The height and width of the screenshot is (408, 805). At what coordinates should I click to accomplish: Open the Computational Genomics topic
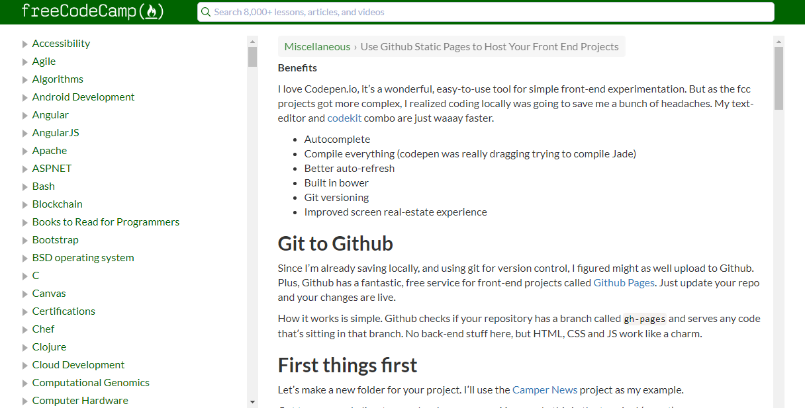click(x=91, y=383)
